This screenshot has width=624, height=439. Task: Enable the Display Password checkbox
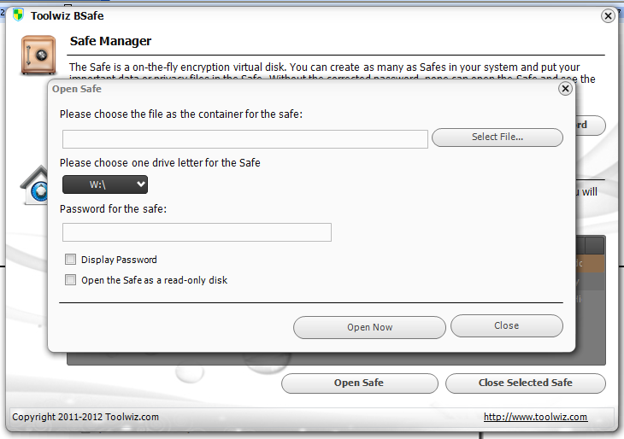[70, 260]
